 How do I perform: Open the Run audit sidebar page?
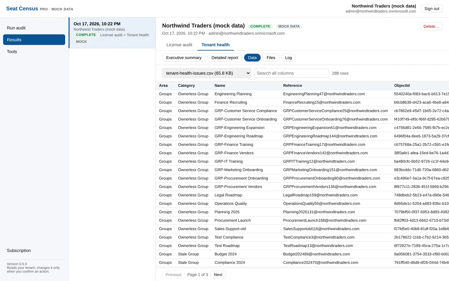[x=34, y=28]
